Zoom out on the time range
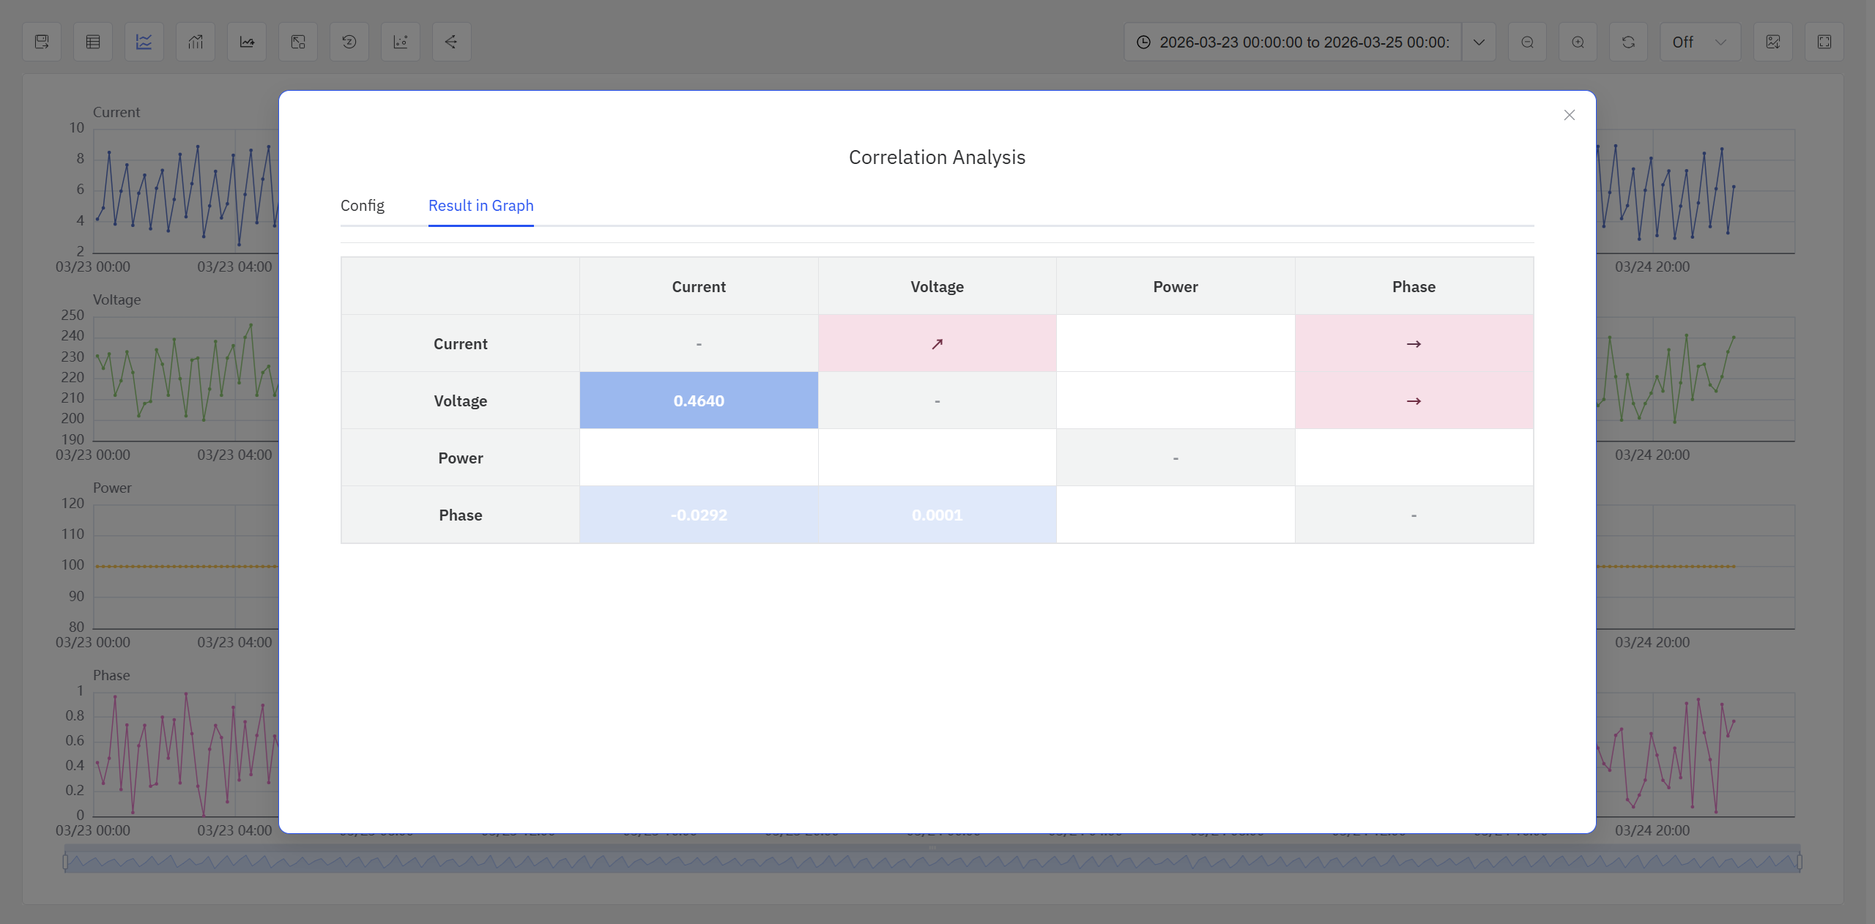The image size is (1875, 924). tap(1528, 42)
